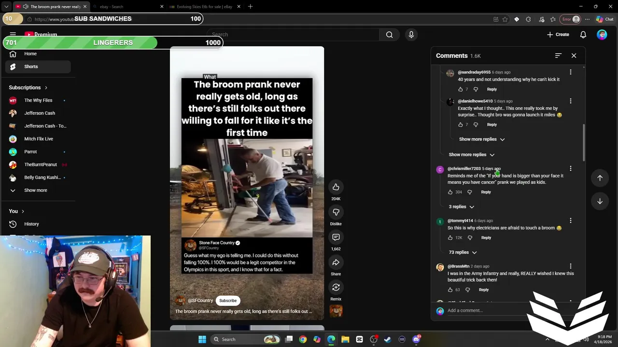
Task: Dislike the broom prank Short
Action: (336, 212)
